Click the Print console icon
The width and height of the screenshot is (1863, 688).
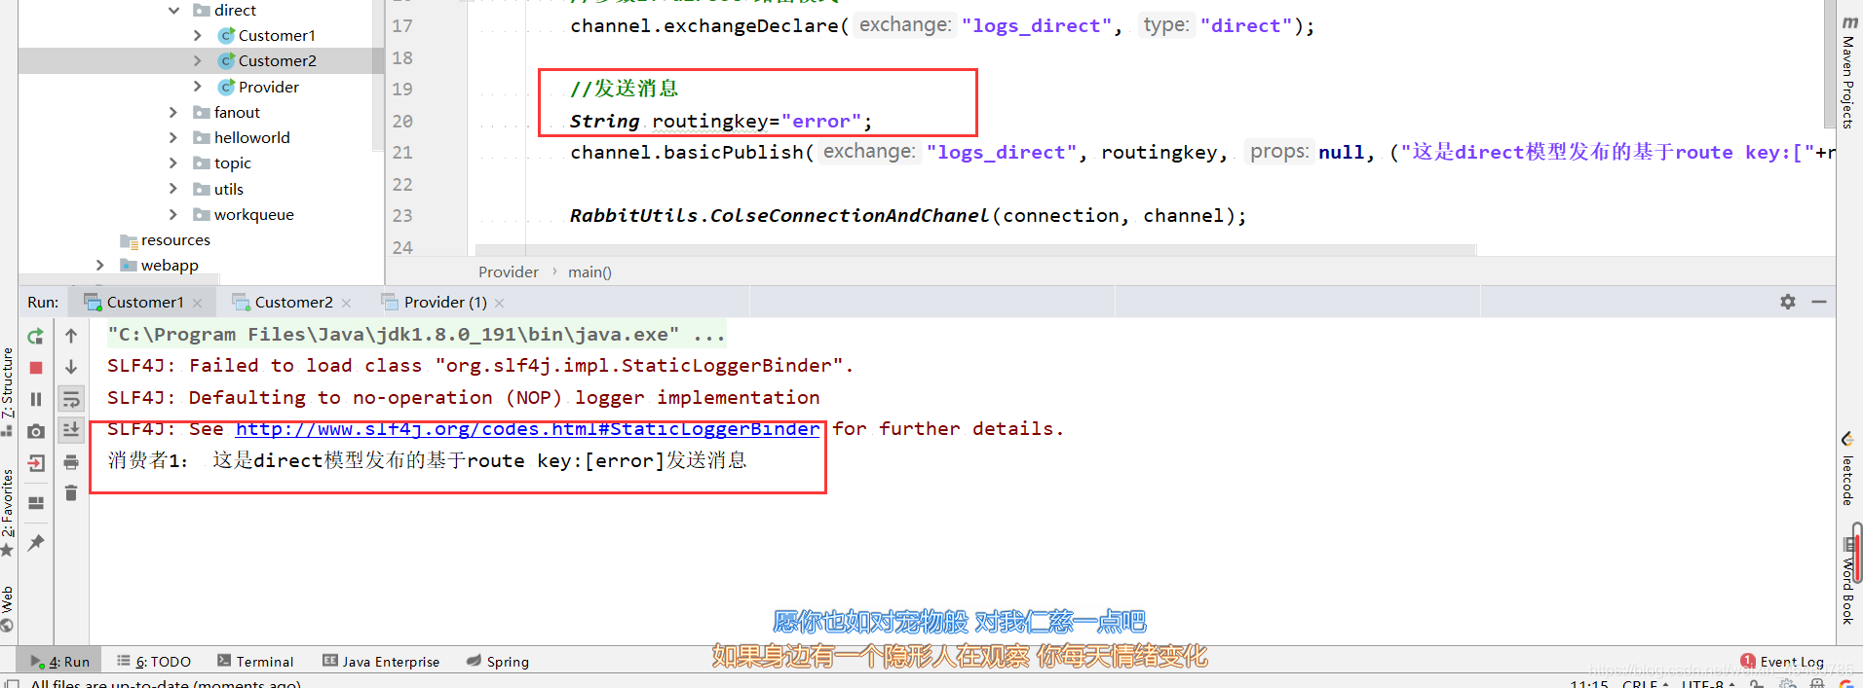[x=71, y=462]
